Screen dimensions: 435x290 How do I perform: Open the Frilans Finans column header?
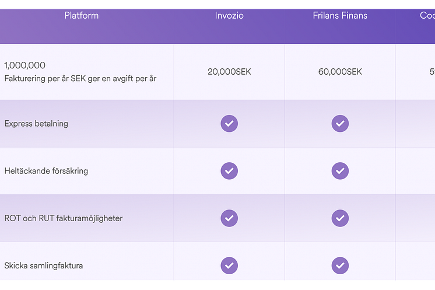coord(340,16)
